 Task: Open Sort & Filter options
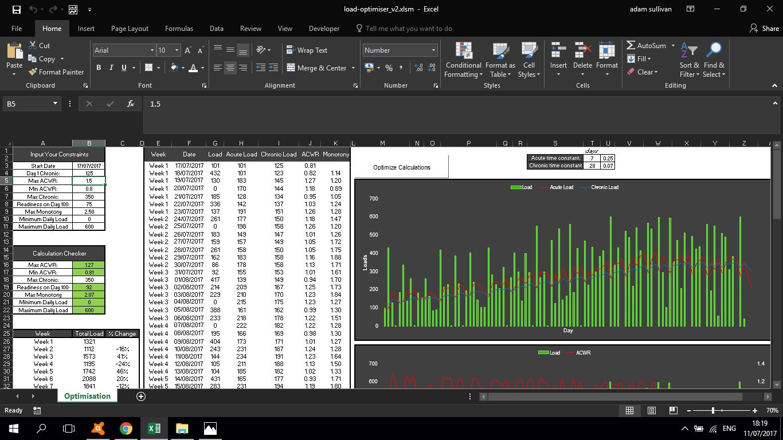[689, 61]
